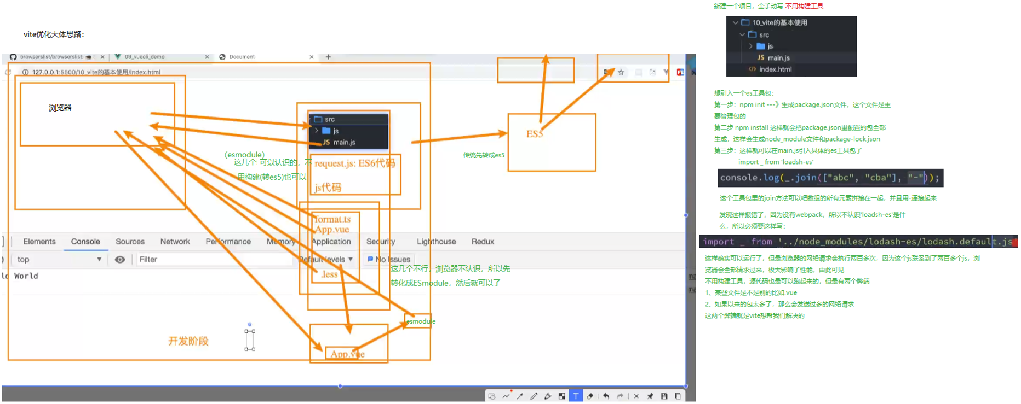Viewport: 1021px width, 404px height.
Task: Open the Lighthouse DevTools panel
Action: coord(437,242)
